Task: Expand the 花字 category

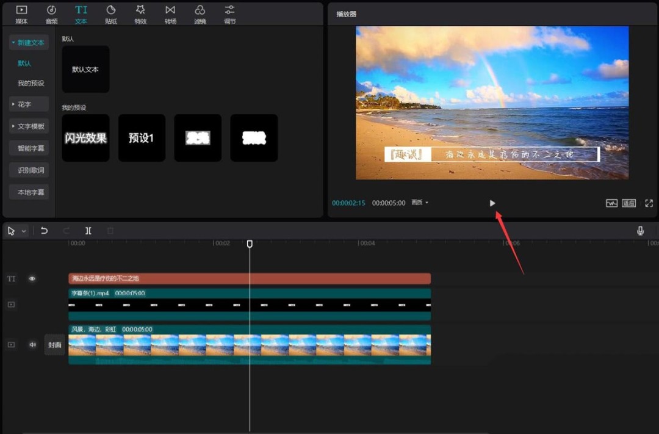Action: [29, 104]
